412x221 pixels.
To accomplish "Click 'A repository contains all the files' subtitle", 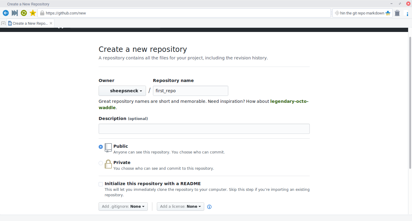I will point(183,58).
